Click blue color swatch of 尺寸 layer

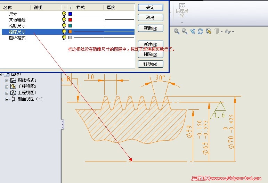70,14
